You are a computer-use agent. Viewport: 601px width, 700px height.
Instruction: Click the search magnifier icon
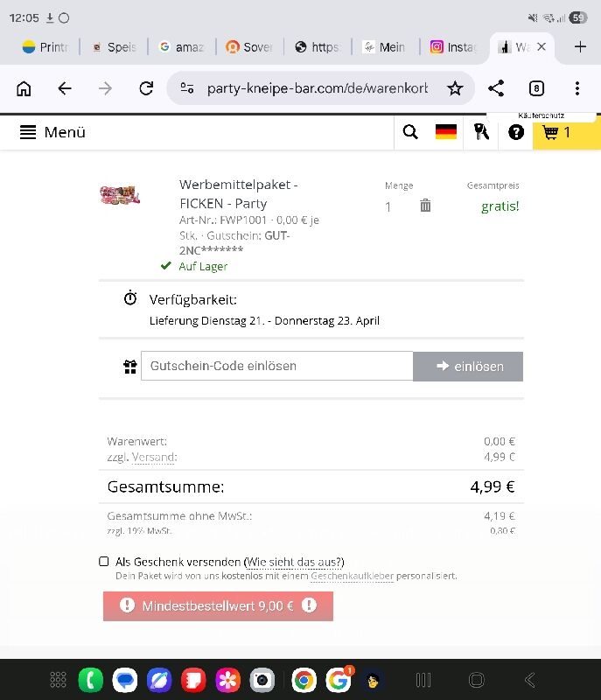click(410, 132)
